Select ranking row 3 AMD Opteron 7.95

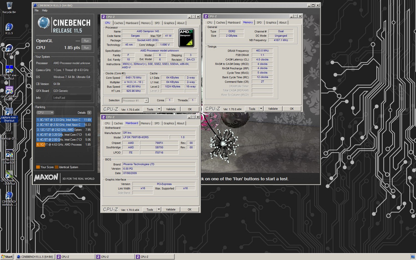pos(64,130)
